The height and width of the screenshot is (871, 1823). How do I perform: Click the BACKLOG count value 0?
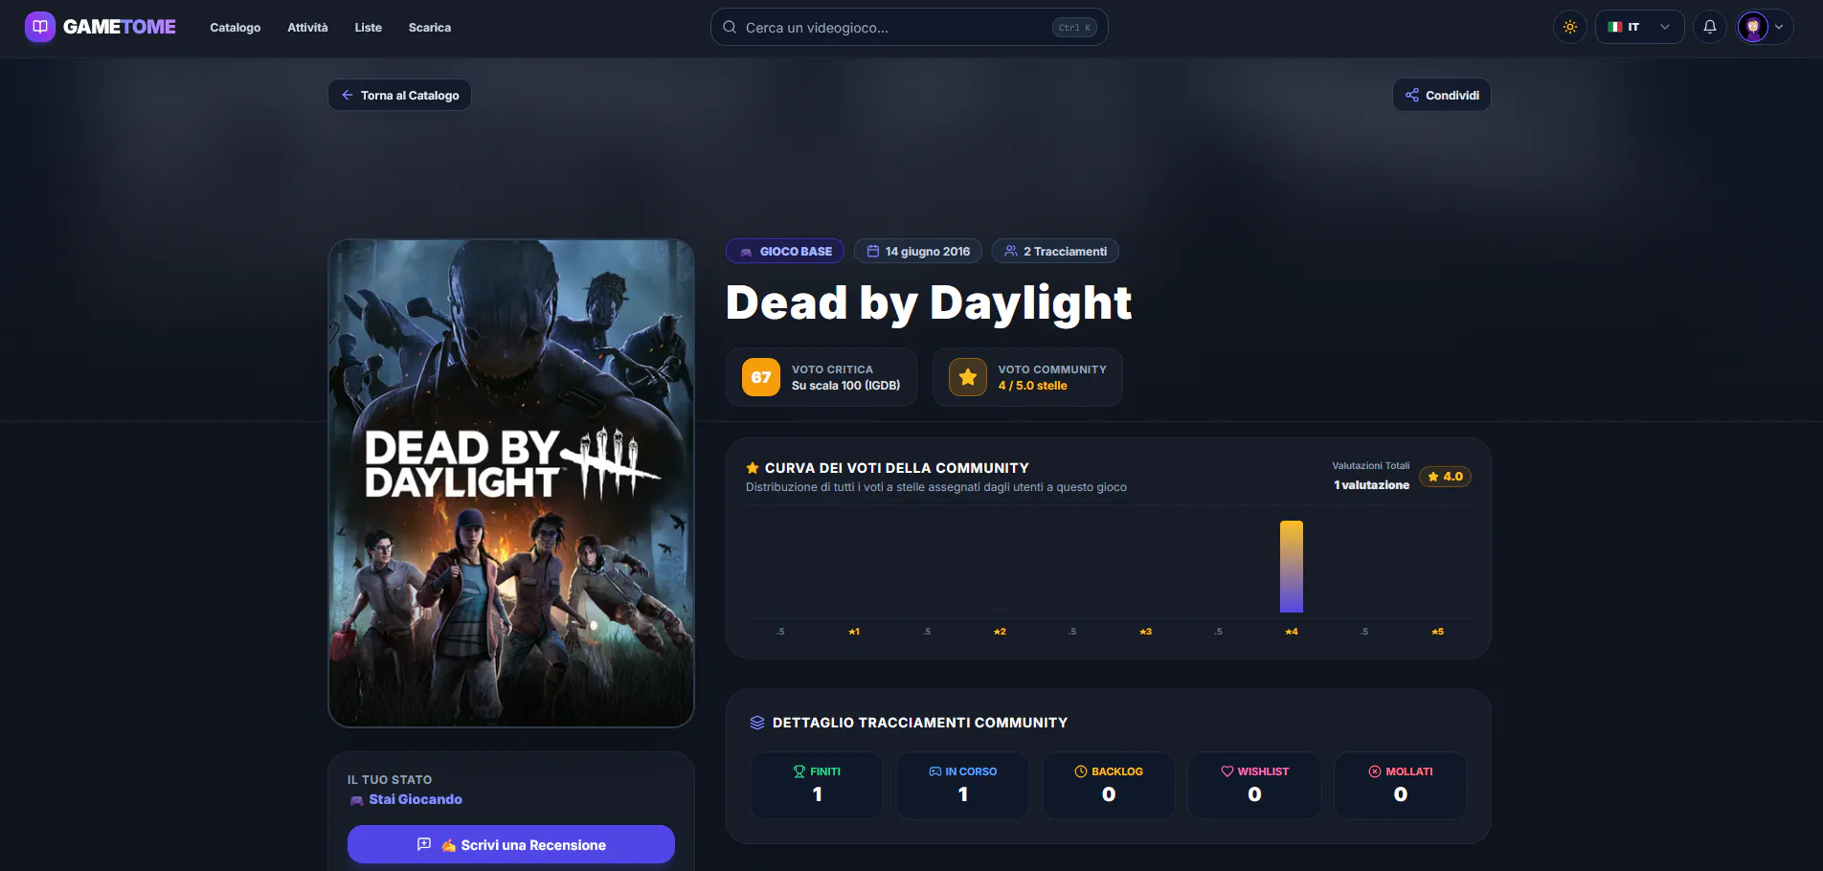pos(1109,794)
